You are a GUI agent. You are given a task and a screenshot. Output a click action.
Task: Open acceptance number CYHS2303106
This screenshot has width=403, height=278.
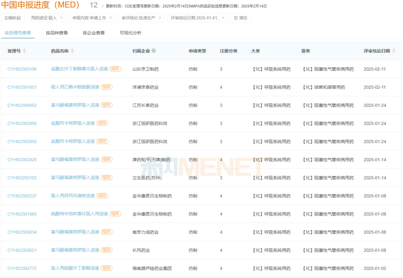coord(22,69)
